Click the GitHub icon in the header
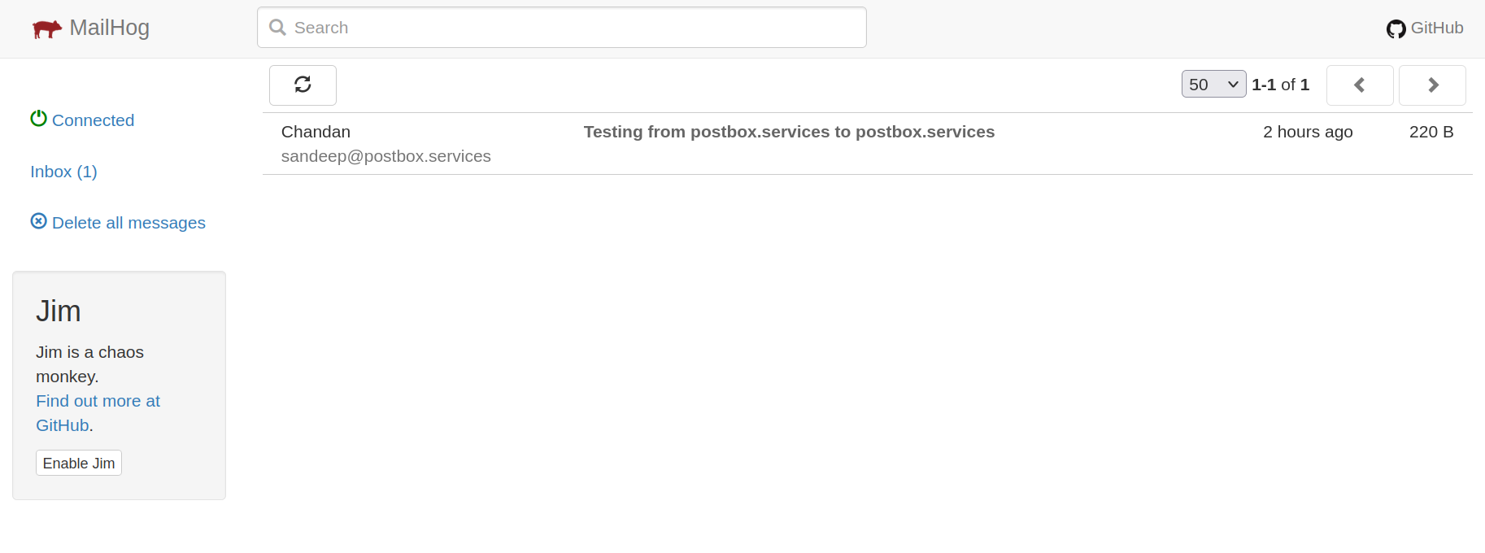 [x=1396, y=28]
